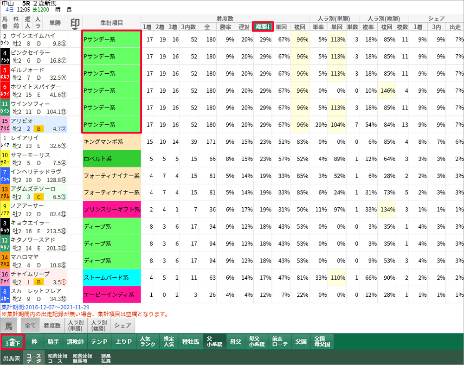Open the 父国母父国 tab
Image resolution: width=464 pixels, height=365 pixels.
322,342
